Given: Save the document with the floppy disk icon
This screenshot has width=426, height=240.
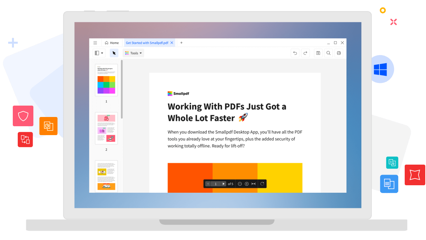Looking at the screenshot, I should [318, 53].
